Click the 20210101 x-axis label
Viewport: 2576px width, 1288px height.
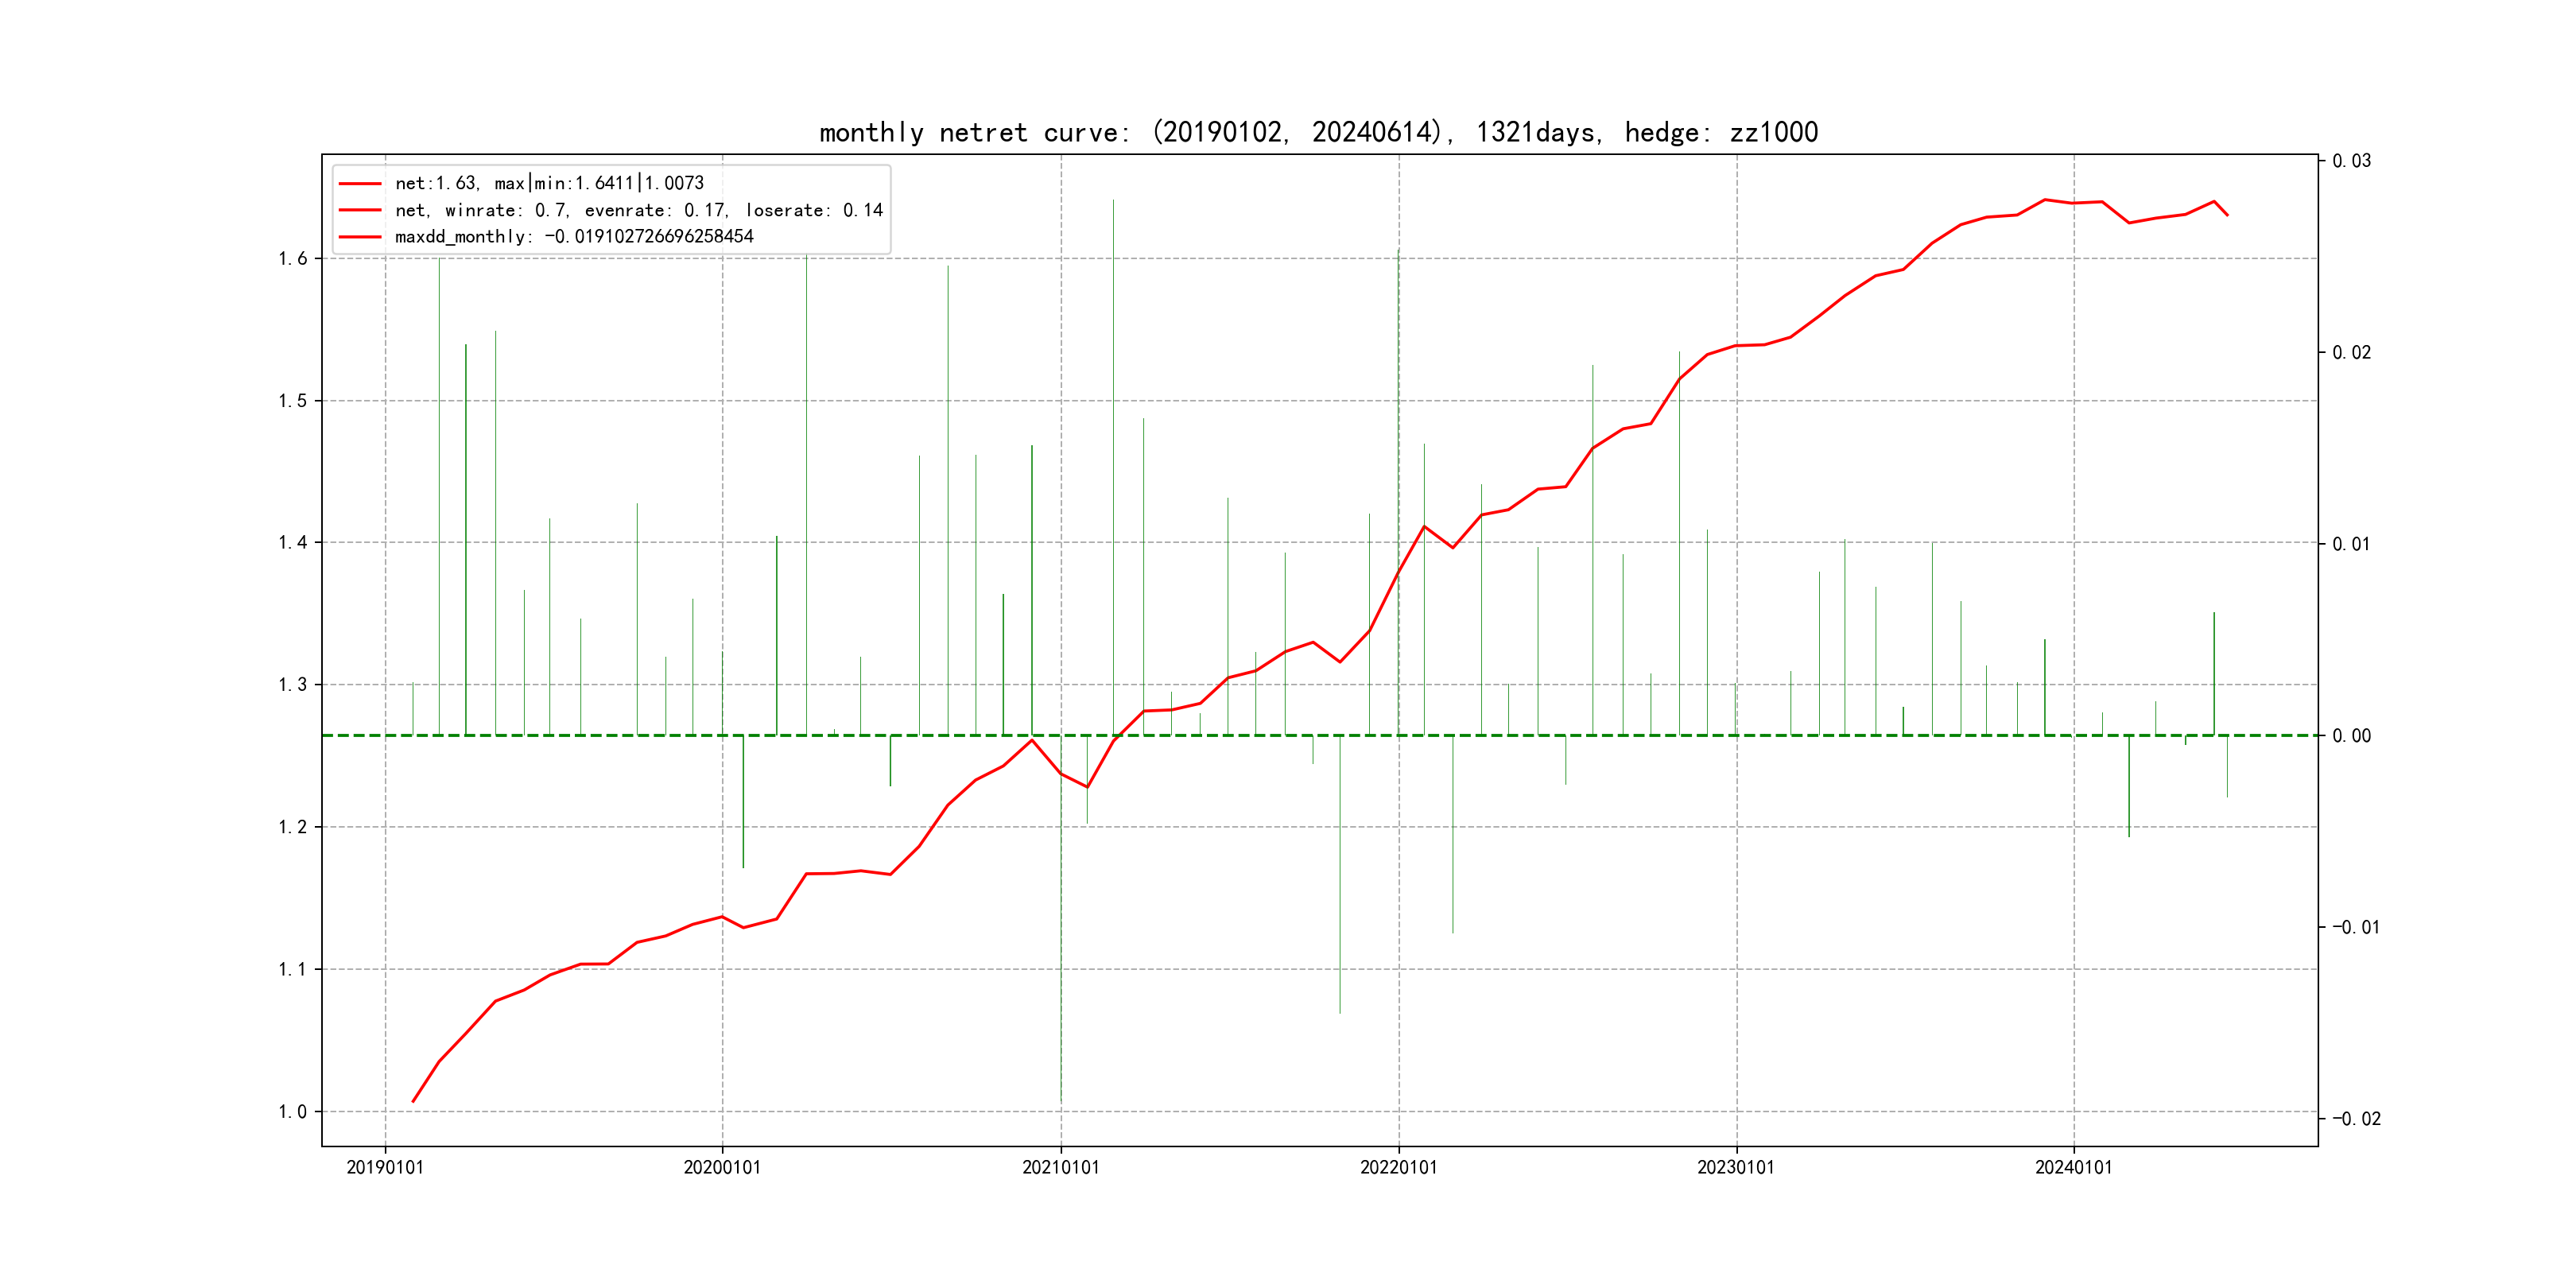(x=1060, y=1167)
